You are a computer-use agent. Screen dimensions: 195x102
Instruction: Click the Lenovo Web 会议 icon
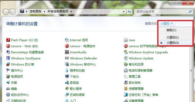tap(8, 46)
